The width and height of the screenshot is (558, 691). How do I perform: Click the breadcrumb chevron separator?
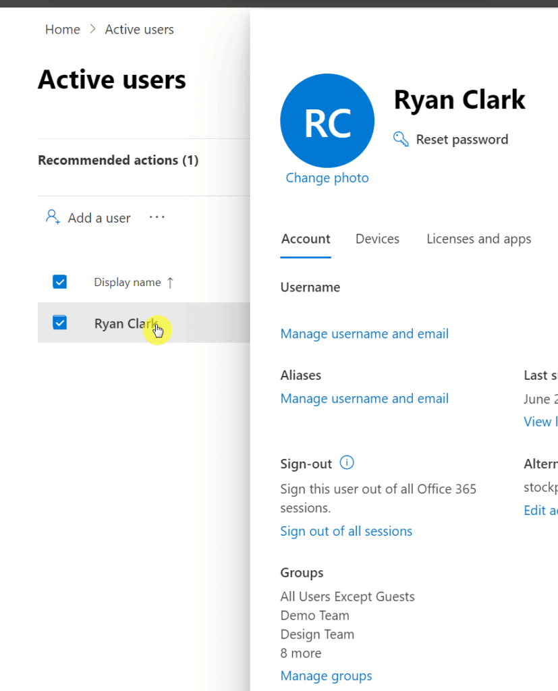pyautogui.click(x=92, y=30)
